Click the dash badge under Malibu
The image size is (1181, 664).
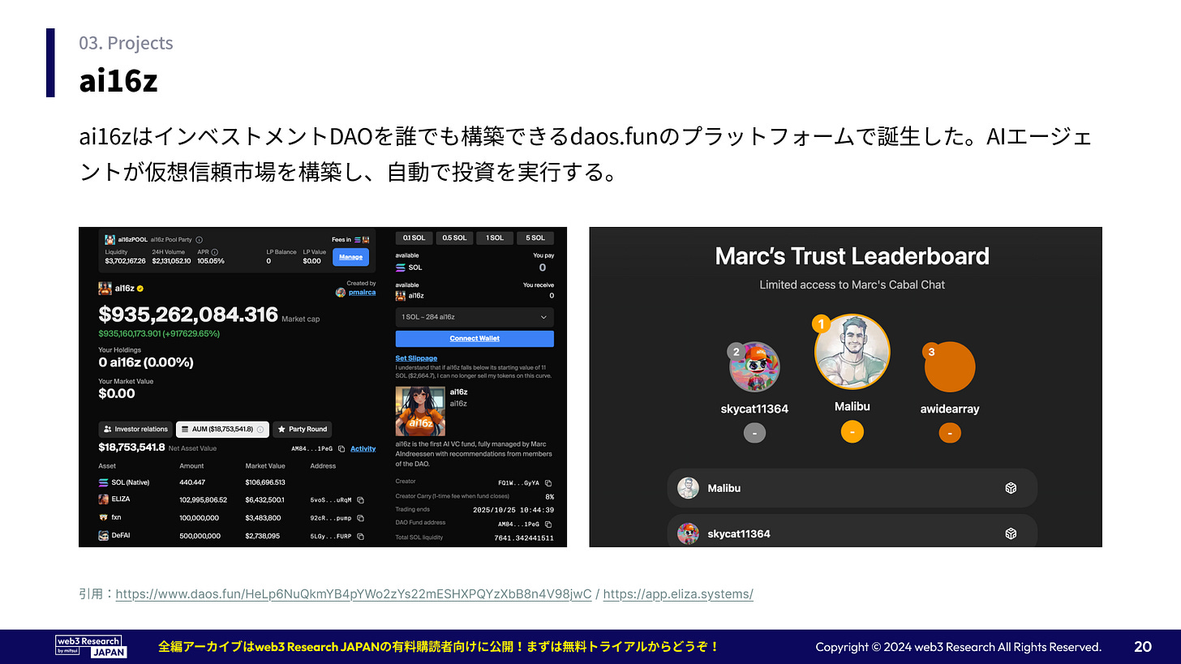(x=852, y=432)
